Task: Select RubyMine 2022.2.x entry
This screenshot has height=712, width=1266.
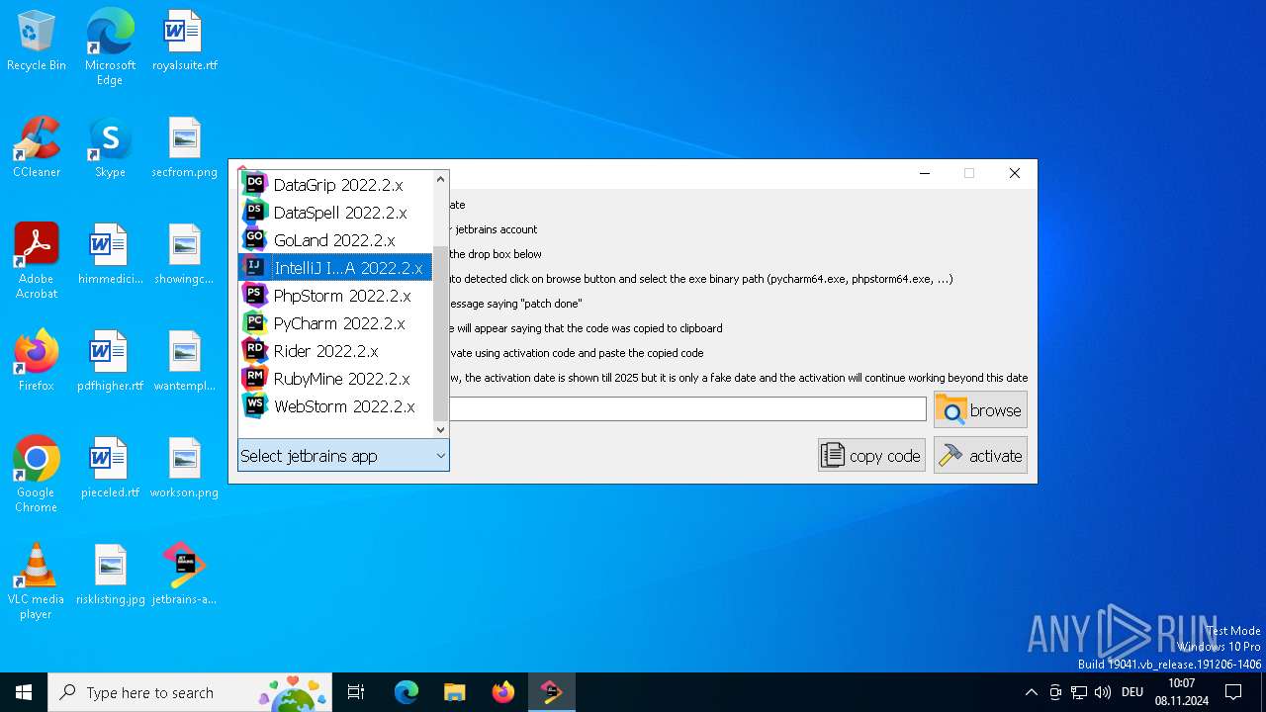Action: click(x=335, y=379)
